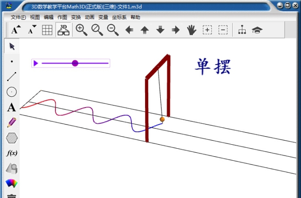Open the 作图 menu
Viewport: 301px width, 198px height.
tap(62, 17)
